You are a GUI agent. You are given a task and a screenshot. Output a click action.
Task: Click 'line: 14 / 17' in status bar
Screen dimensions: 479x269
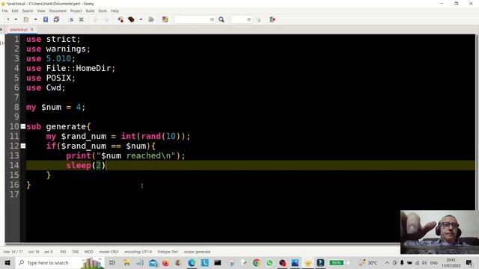[x=13, y=252]
